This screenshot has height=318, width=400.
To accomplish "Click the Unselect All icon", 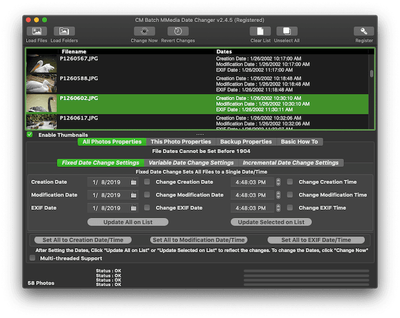I will 287,31.
